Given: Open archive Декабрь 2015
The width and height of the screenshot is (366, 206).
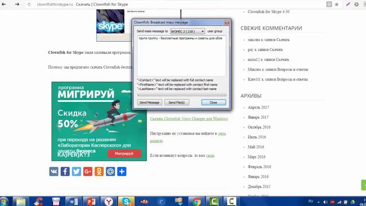Looking at the screenshot, I should [259, 187].
